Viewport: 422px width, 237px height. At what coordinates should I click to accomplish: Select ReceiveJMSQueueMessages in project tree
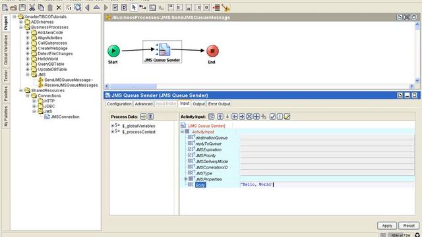[71, 85]
